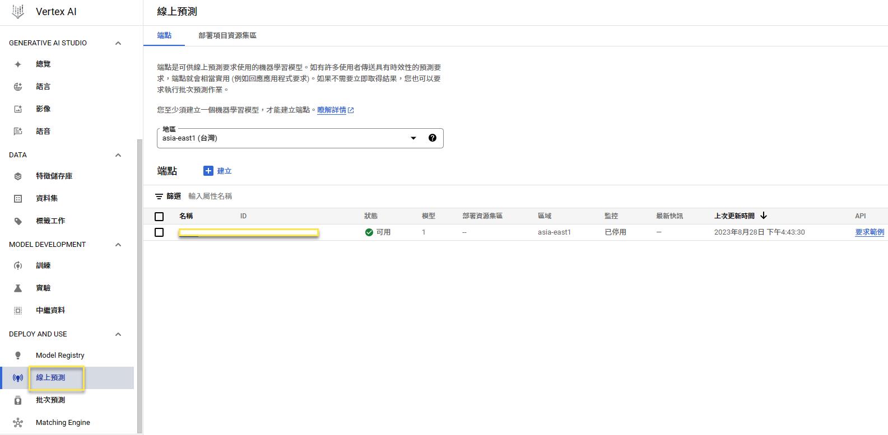Collapse the DEPLOY AND USE section
Viewport: 888px width, 435px height.
[118, 334]
